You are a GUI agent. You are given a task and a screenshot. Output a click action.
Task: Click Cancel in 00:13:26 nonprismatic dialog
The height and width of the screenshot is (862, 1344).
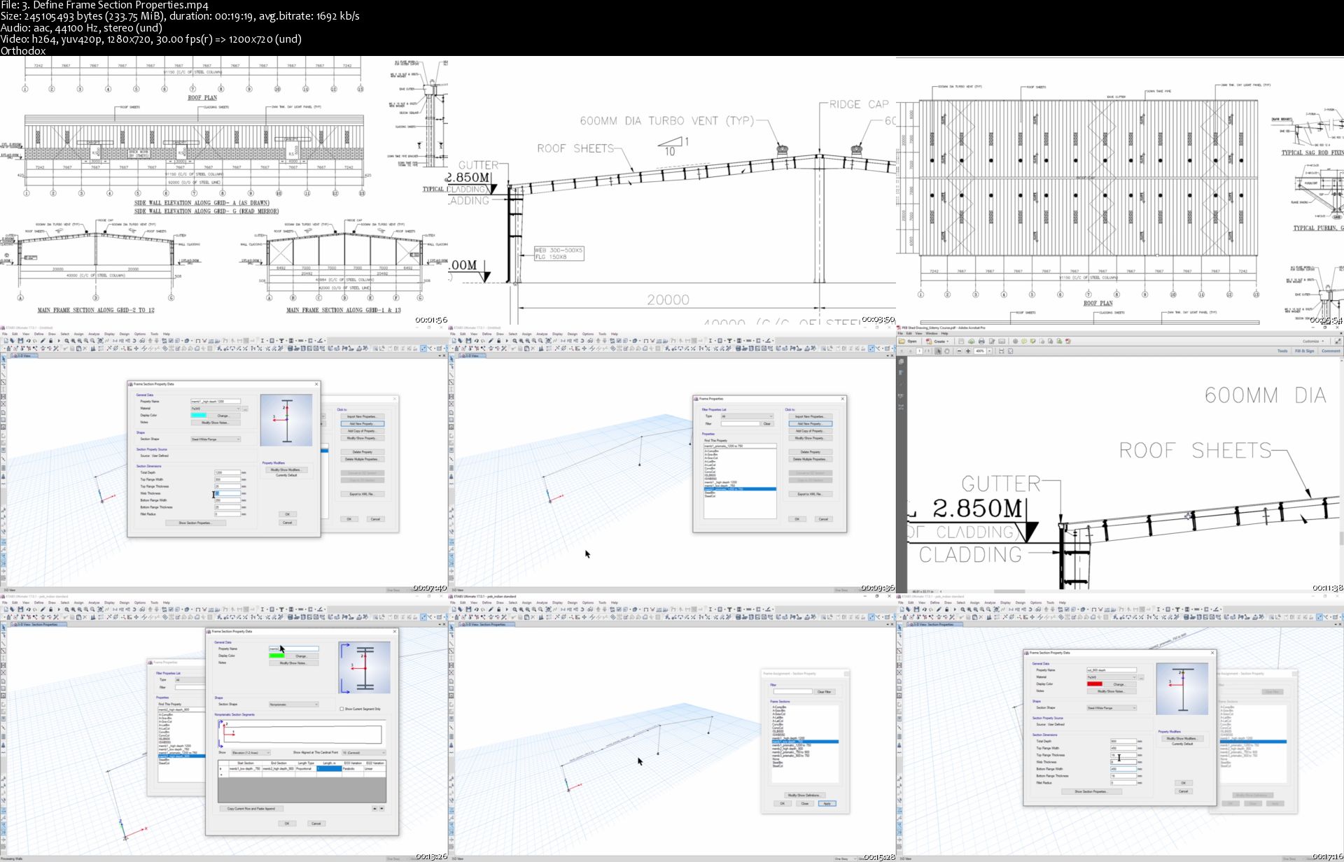pos(316,824)
